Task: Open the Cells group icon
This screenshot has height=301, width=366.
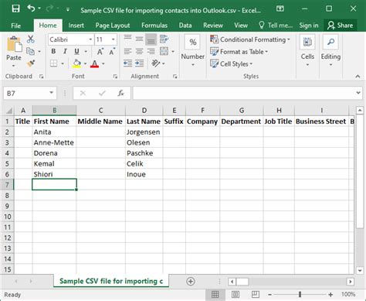Action: 307,42
